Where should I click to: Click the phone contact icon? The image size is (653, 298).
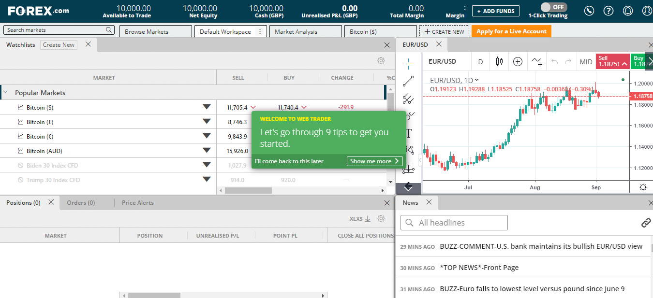pyautogui.click(x=589, y=11)
